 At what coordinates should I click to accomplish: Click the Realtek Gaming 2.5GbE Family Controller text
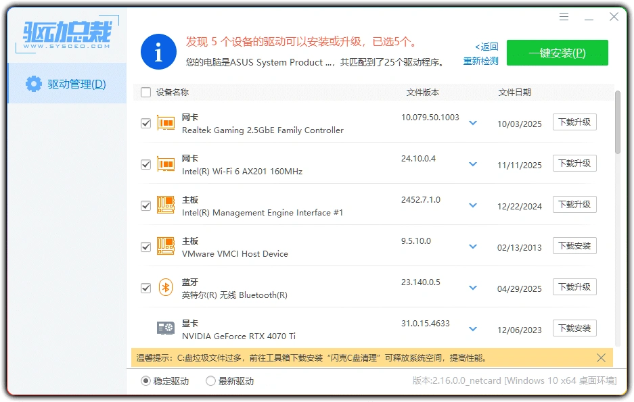point(263,130)
